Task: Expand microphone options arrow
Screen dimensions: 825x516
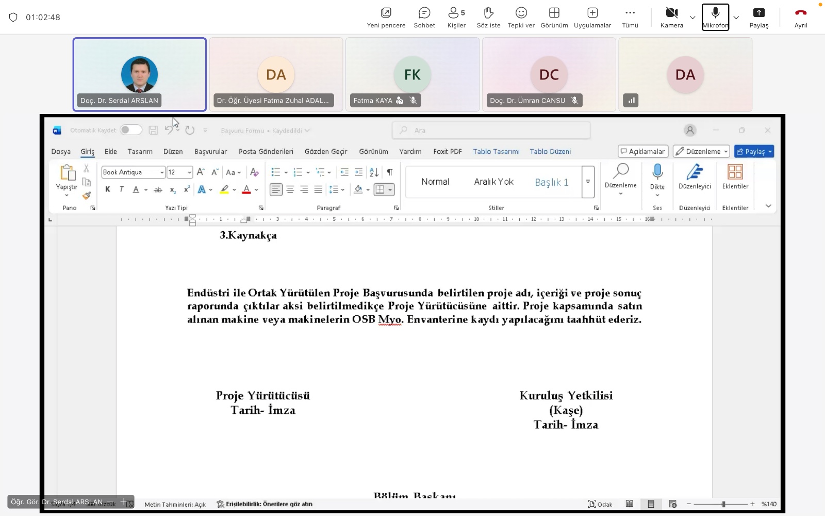Action: [736, 18]
